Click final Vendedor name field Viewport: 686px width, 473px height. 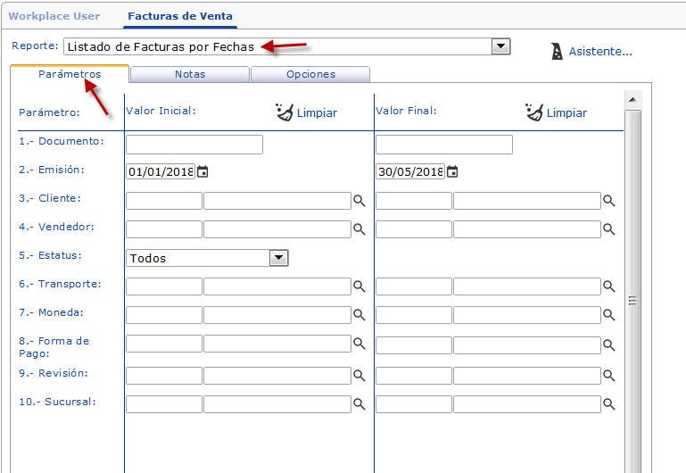(x=527, y=229)
